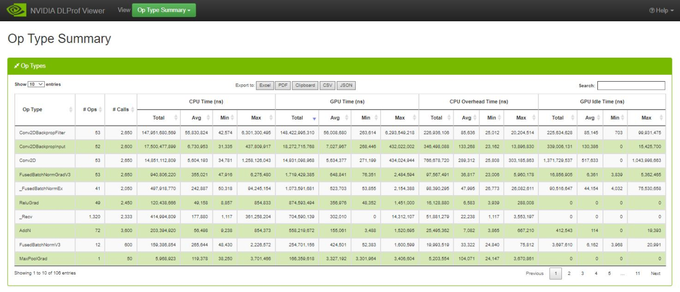Copy table to Clipboard
680x292 pixels.
pyautogui.click(x=305, y=86)
